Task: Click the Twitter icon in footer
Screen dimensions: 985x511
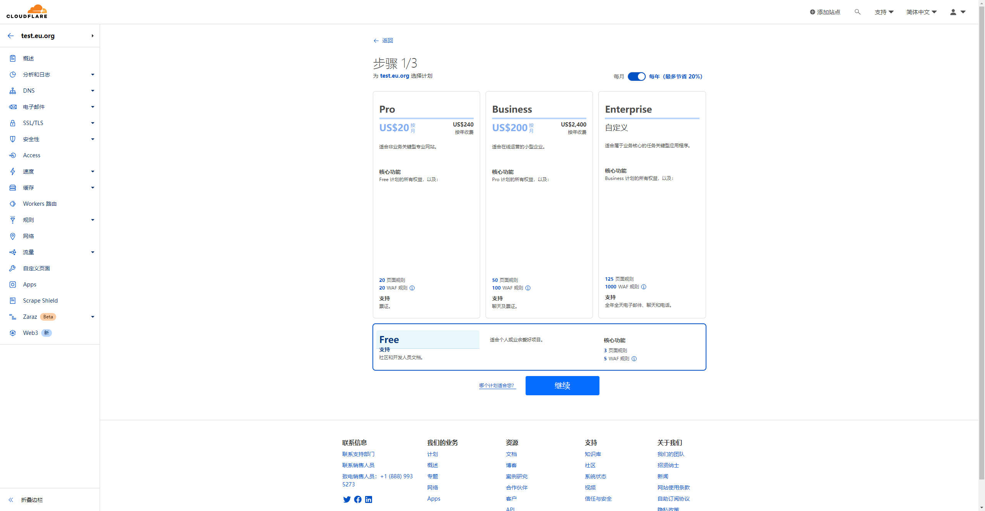Action: click(347, 499)
